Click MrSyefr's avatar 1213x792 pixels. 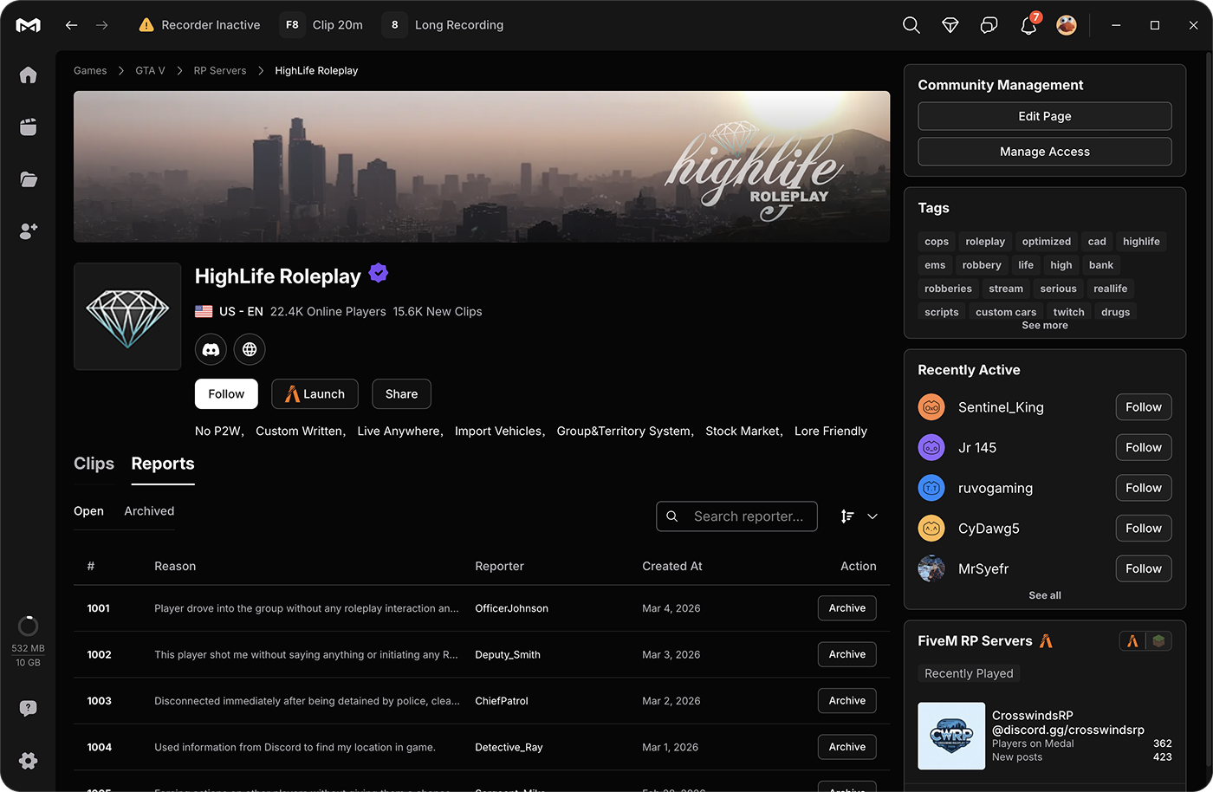click(x=931, y=568)
